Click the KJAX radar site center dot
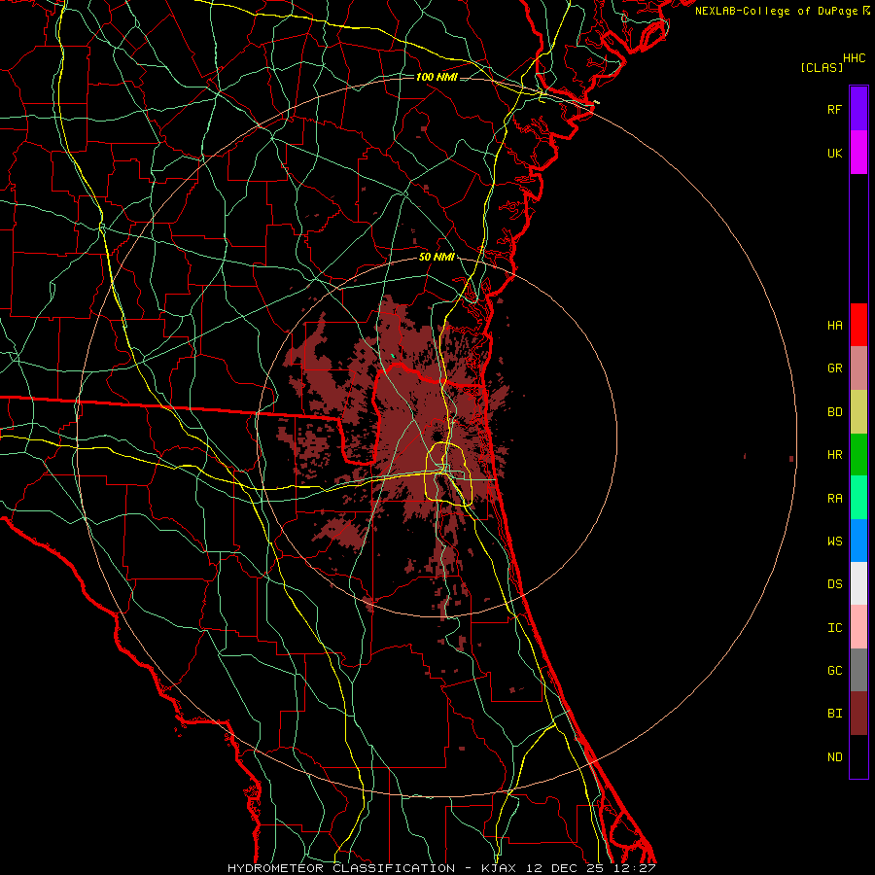Screen dimensions: 875x875 437,436
